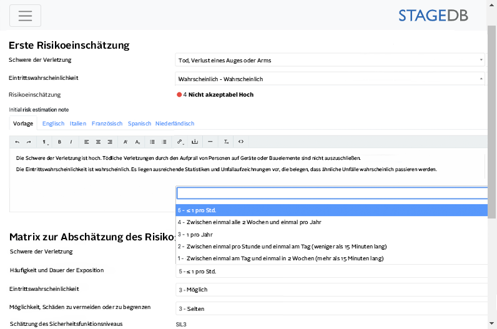Expand the Eintrittswahrscheinlichkeit dropdown under Erste Risikoeinschätzung
Screen dimensions: 497x329
click(330, 79)
